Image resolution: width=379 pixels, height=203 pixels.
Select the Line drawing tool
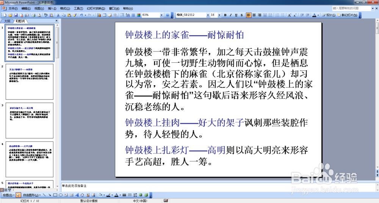coord(44,195)
